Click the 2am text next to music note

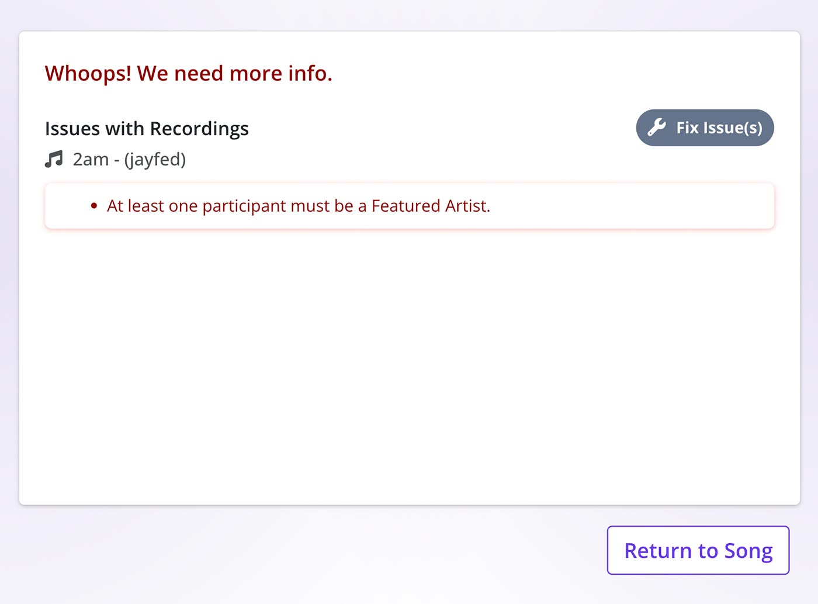coord(91,159)
